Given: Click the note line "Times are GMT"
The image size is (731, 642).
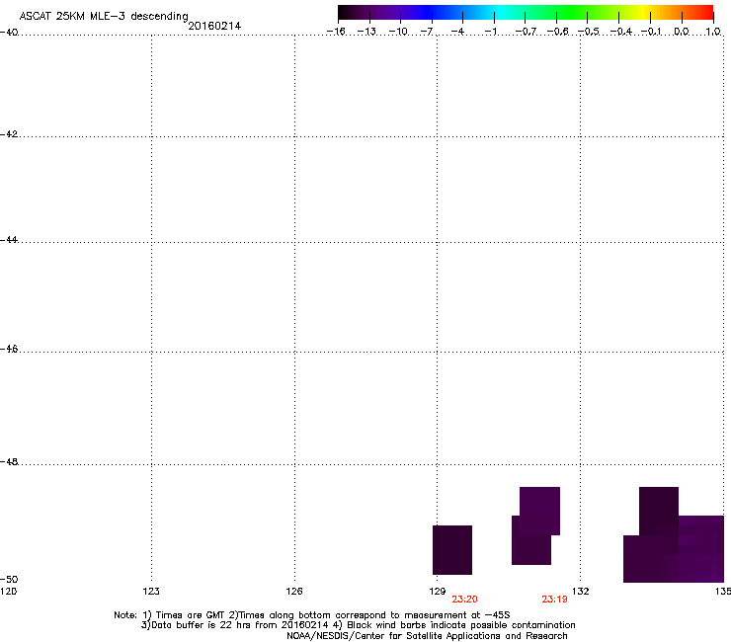Looking at the screenshot, I should click(x=312, y=615).
